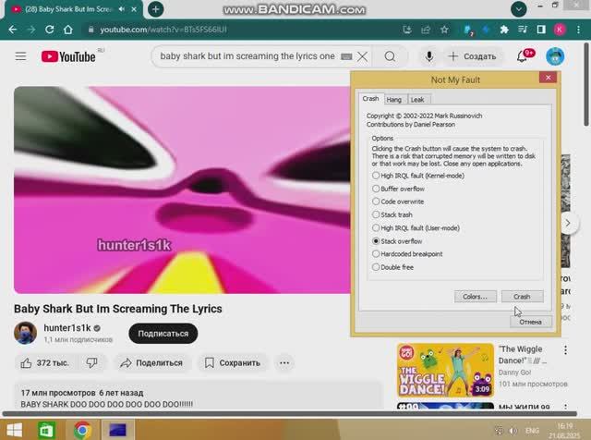The height and width of the screenshot is (440, 591).
Task: Open the YouTube hamburger guide menu
Action: (x=20, y=56)
